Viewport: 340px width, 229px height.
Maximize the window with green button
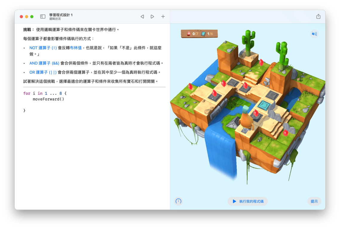tap(32, 17)
